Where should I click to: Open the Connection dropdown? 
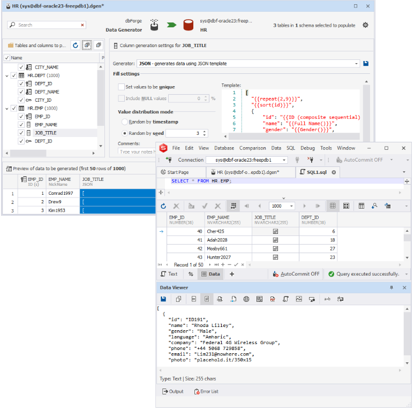point(284,160)
